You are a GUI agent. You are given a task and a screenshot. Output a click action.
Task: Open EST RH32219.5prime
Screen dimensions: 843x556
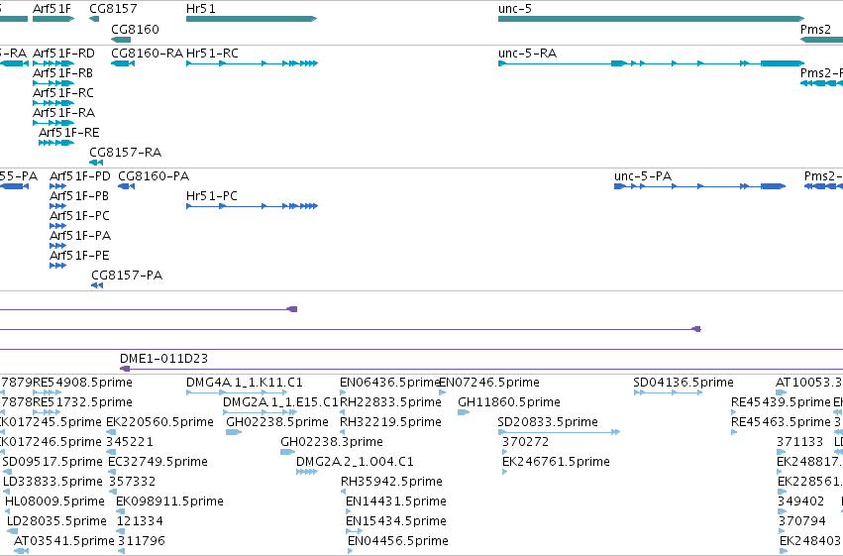tap(390, 422)
